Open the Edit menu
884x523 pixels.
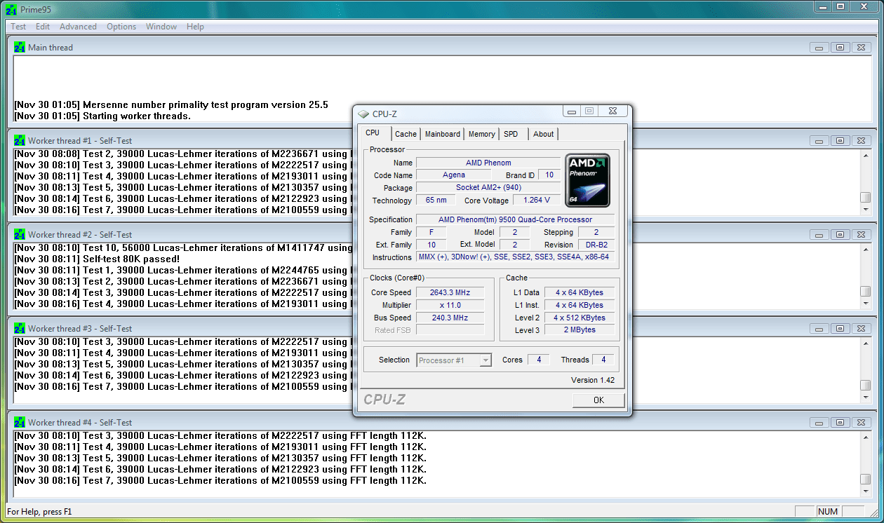43,27
